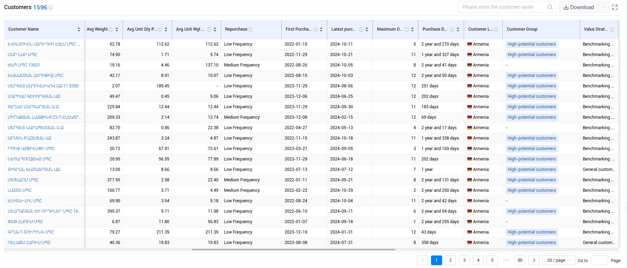
Task: Click Maximum D... info icon
Action: point(407,30)
